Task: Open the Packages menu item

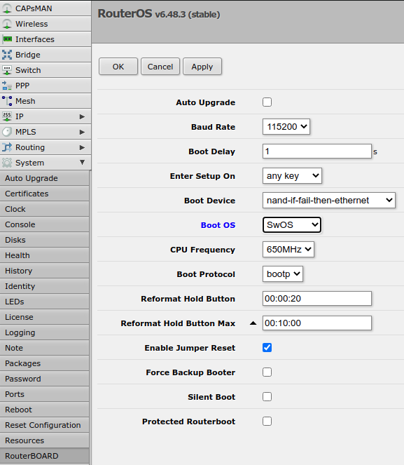Action: 44,363
